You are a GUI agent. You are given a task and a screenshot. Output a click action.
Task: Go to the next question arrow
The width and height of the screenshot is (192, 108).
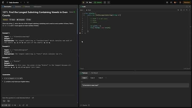click(x=24, y=2)
